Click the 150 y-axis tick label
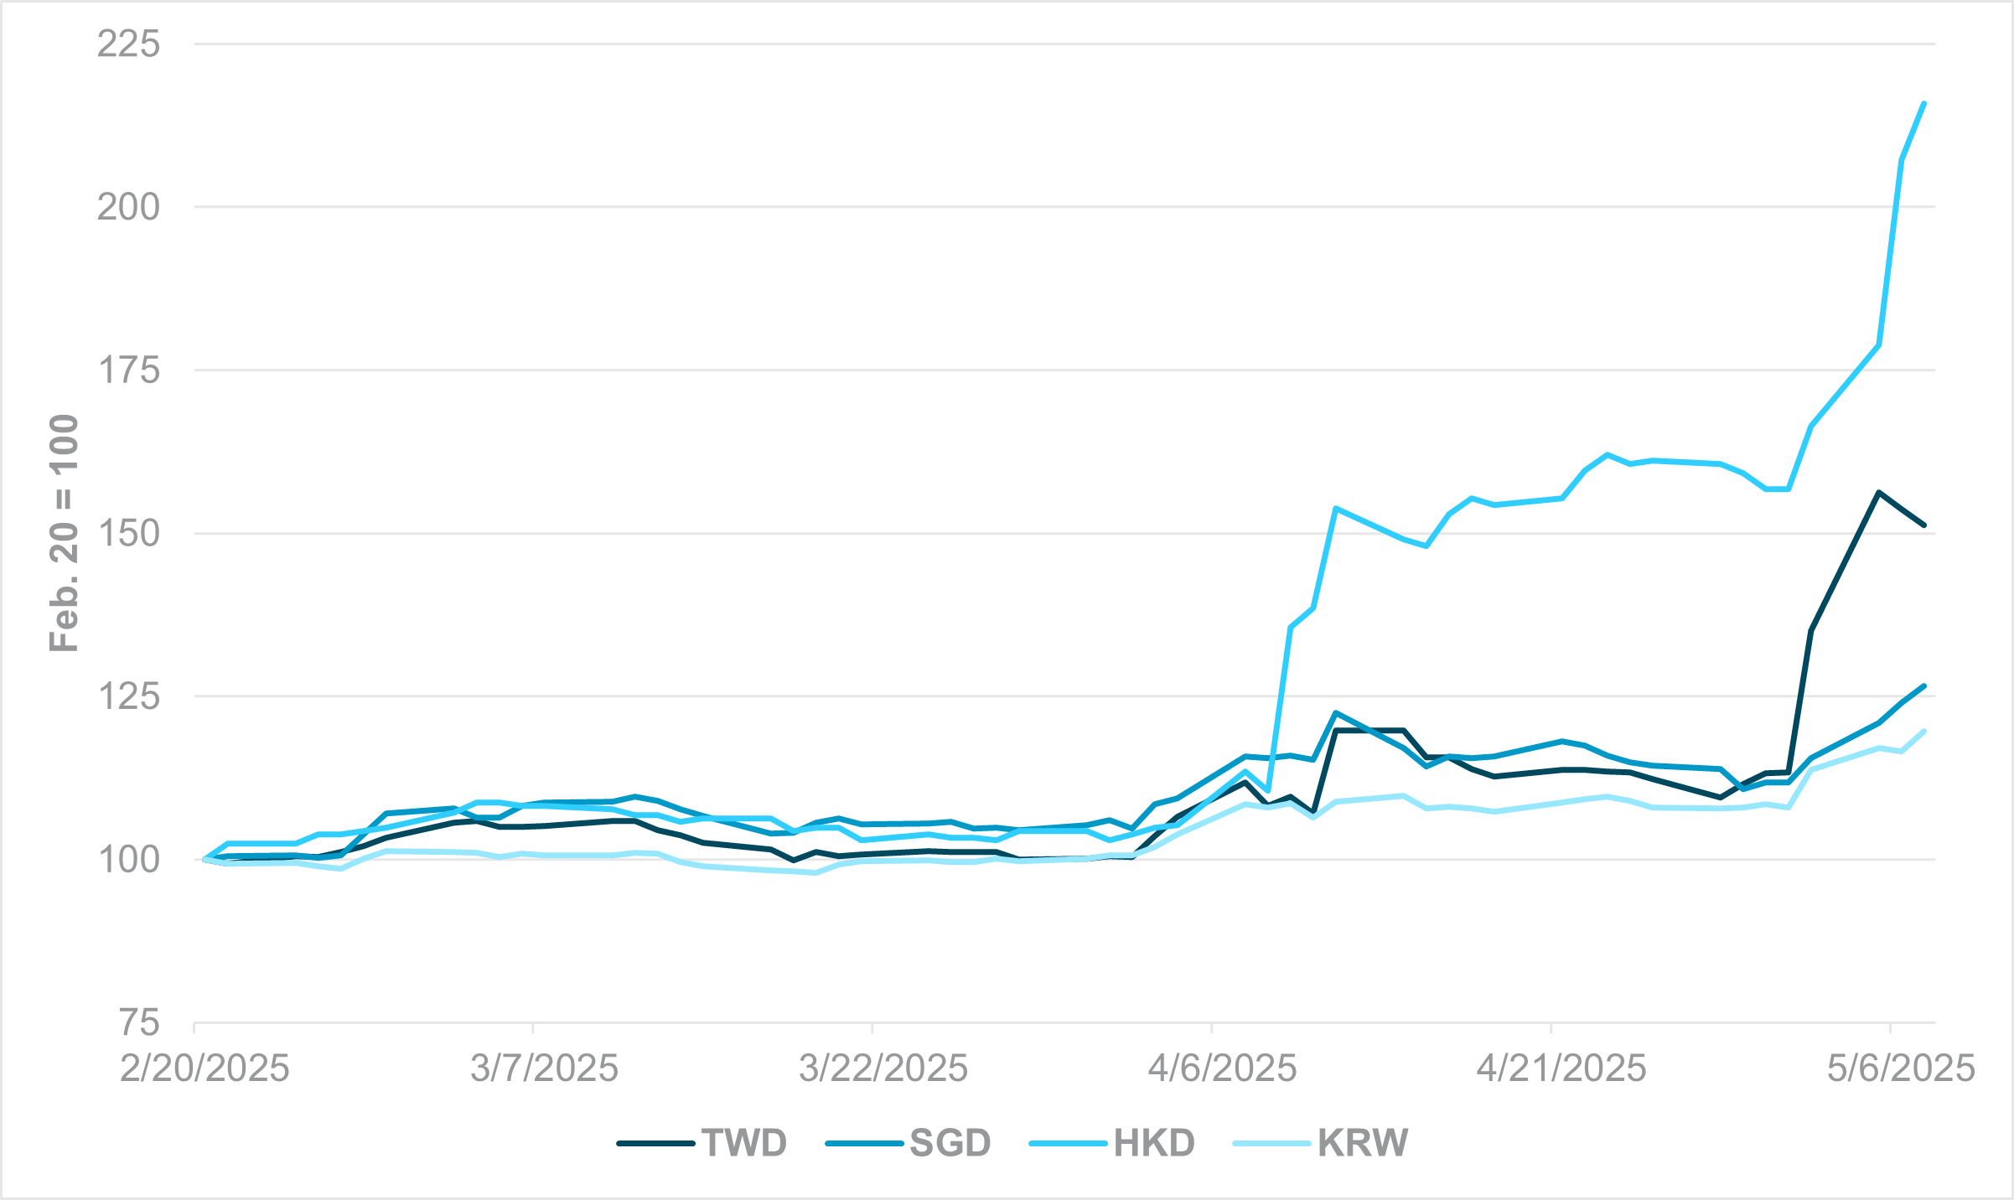2014x1200 pixels. [128, 534]
